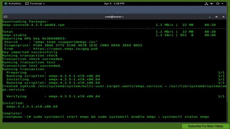This screenshot has width=230, height=129.
Task: Click the 'Downloading Packages:' line
Action: pyautogui.click(x=25, y=21)
